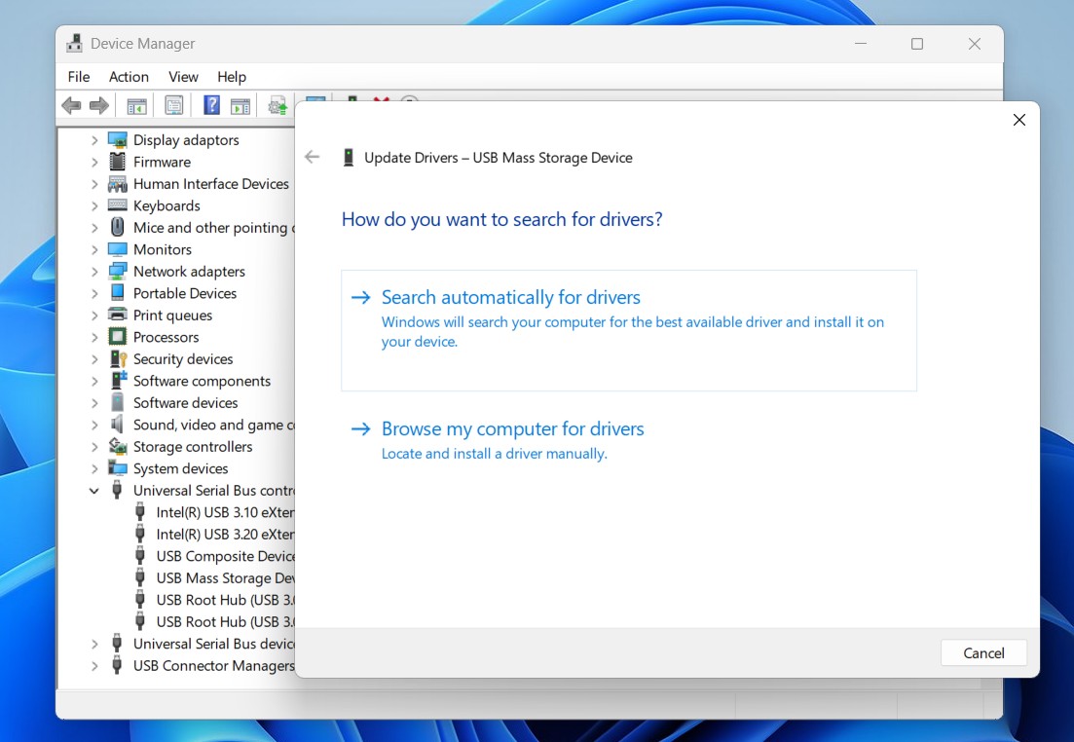Go back using the Update Drivers dialog arrow
Image resolution: width=1074 pixels, height=742 pixels.
[313, 157]
